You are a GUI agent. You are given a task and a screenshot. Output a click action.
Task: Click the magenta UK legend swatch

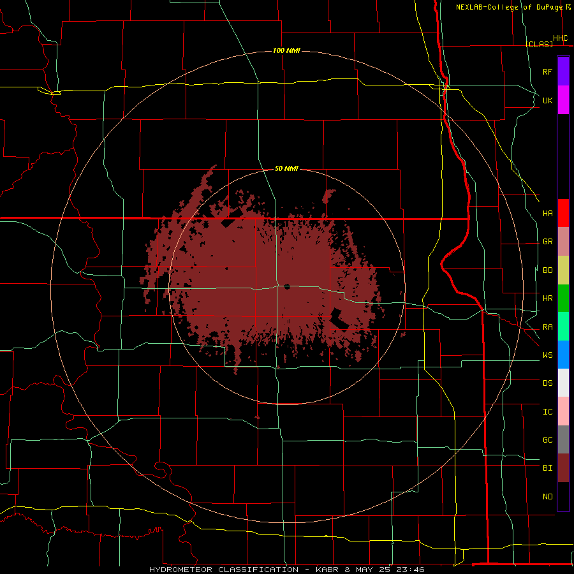click(x=563, y=100)
